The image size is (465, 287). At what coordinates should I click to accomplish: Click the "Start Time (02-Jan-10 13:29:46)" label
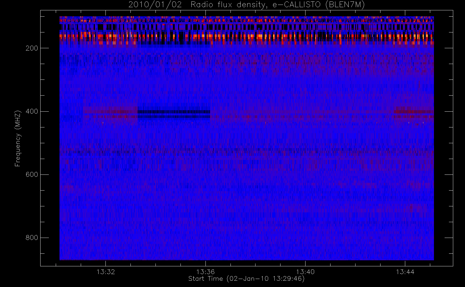coord(246,279)
